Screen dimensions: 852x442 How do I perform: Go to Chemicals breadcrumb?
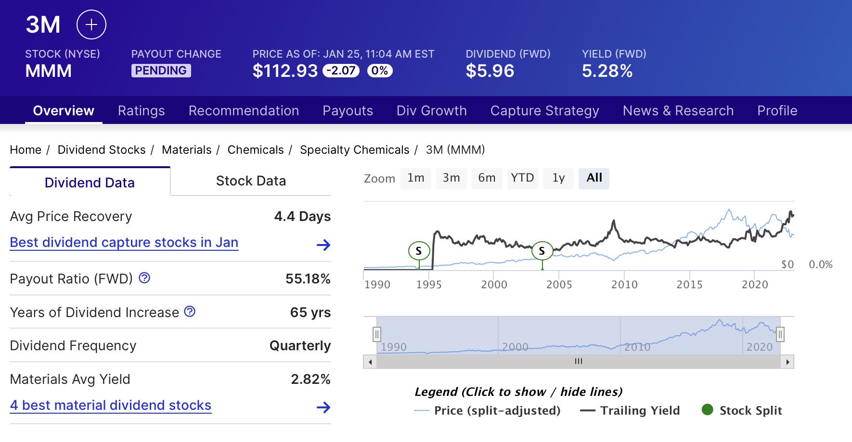coord(256,150)
